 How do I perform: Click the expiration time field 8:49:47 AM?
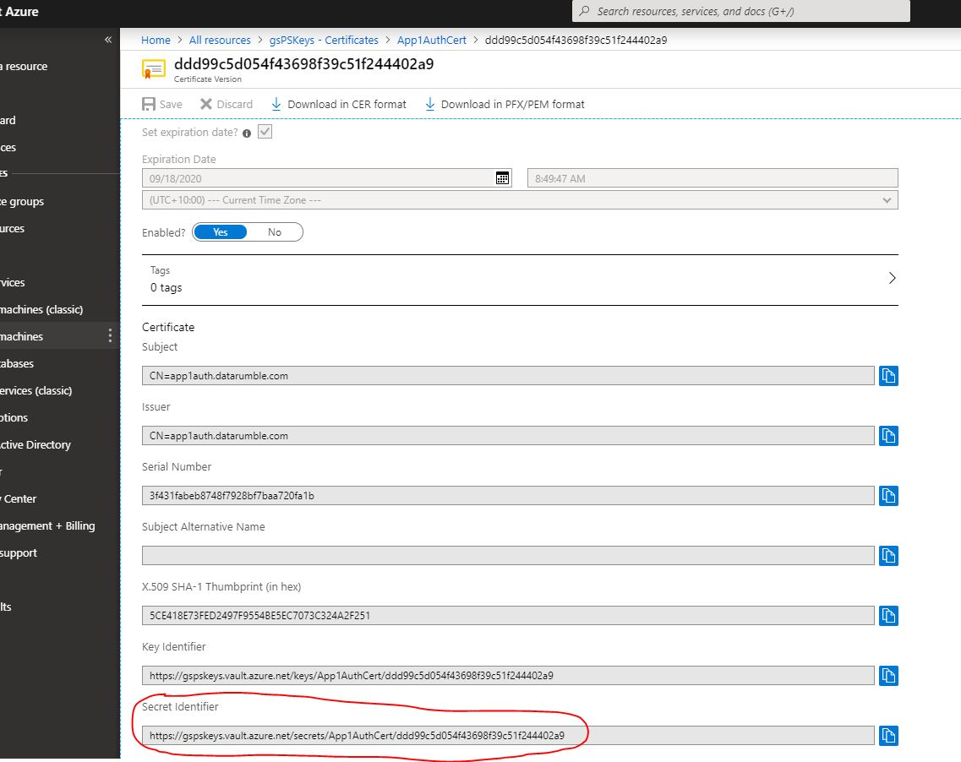pyautogui.click(x=713, y=178)
